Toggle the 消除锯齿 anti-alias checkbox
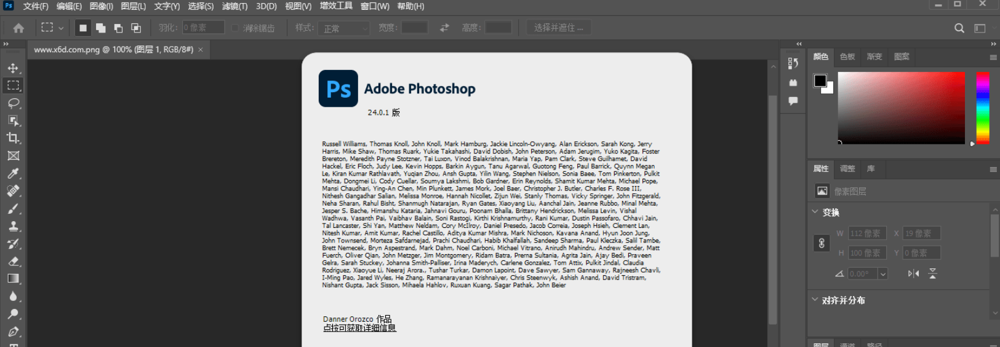Image resolution: width=1000 pixels, height=347 pixels. pyautogui.click(x=235, y=28)
